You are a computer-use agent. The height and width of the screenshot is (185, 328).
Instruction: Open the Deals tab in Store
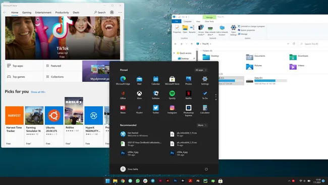click(76, 12)
